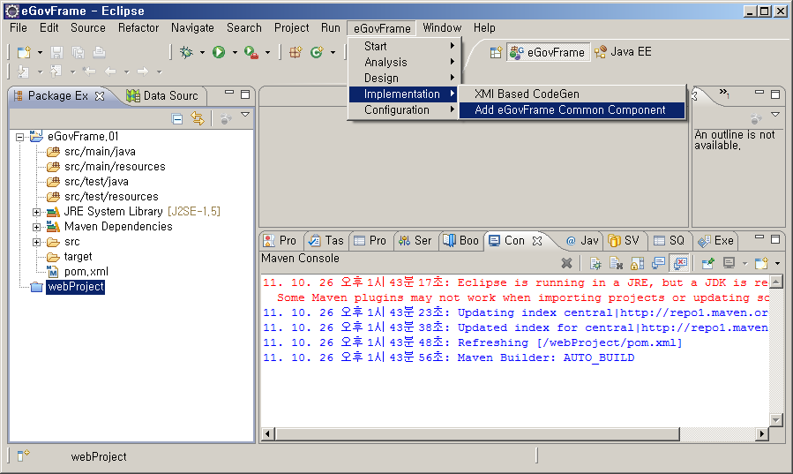The image size is (793, 474).
Task: Collapse the eGovFrame.01 project node
Action: click(x=20, y=137)
